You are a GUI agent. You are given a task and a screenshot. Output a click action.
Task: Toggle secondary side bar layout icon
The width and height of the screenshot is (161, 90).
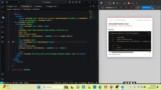pyautogui.click(x=76, y=2)
